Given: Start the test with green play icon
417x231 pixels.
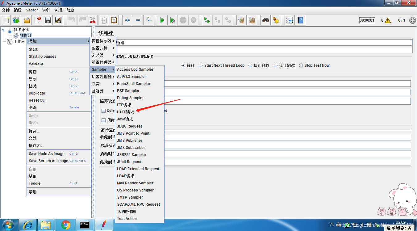Looking at the screenshot, I should point(162,20).
